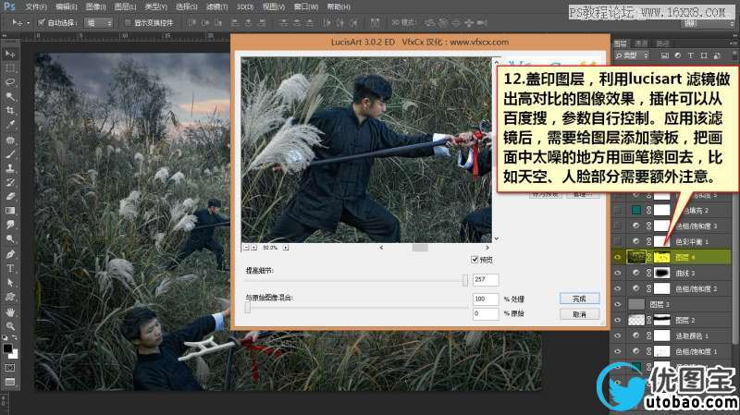740x415 pixels.
Task: Select the Zoom tool in the toolbox
Action: pyautogui.click(x=10, y=326)
